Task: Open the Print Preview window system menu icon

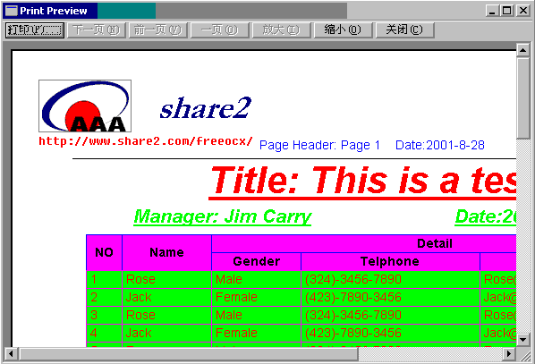Action: [12, 11]
